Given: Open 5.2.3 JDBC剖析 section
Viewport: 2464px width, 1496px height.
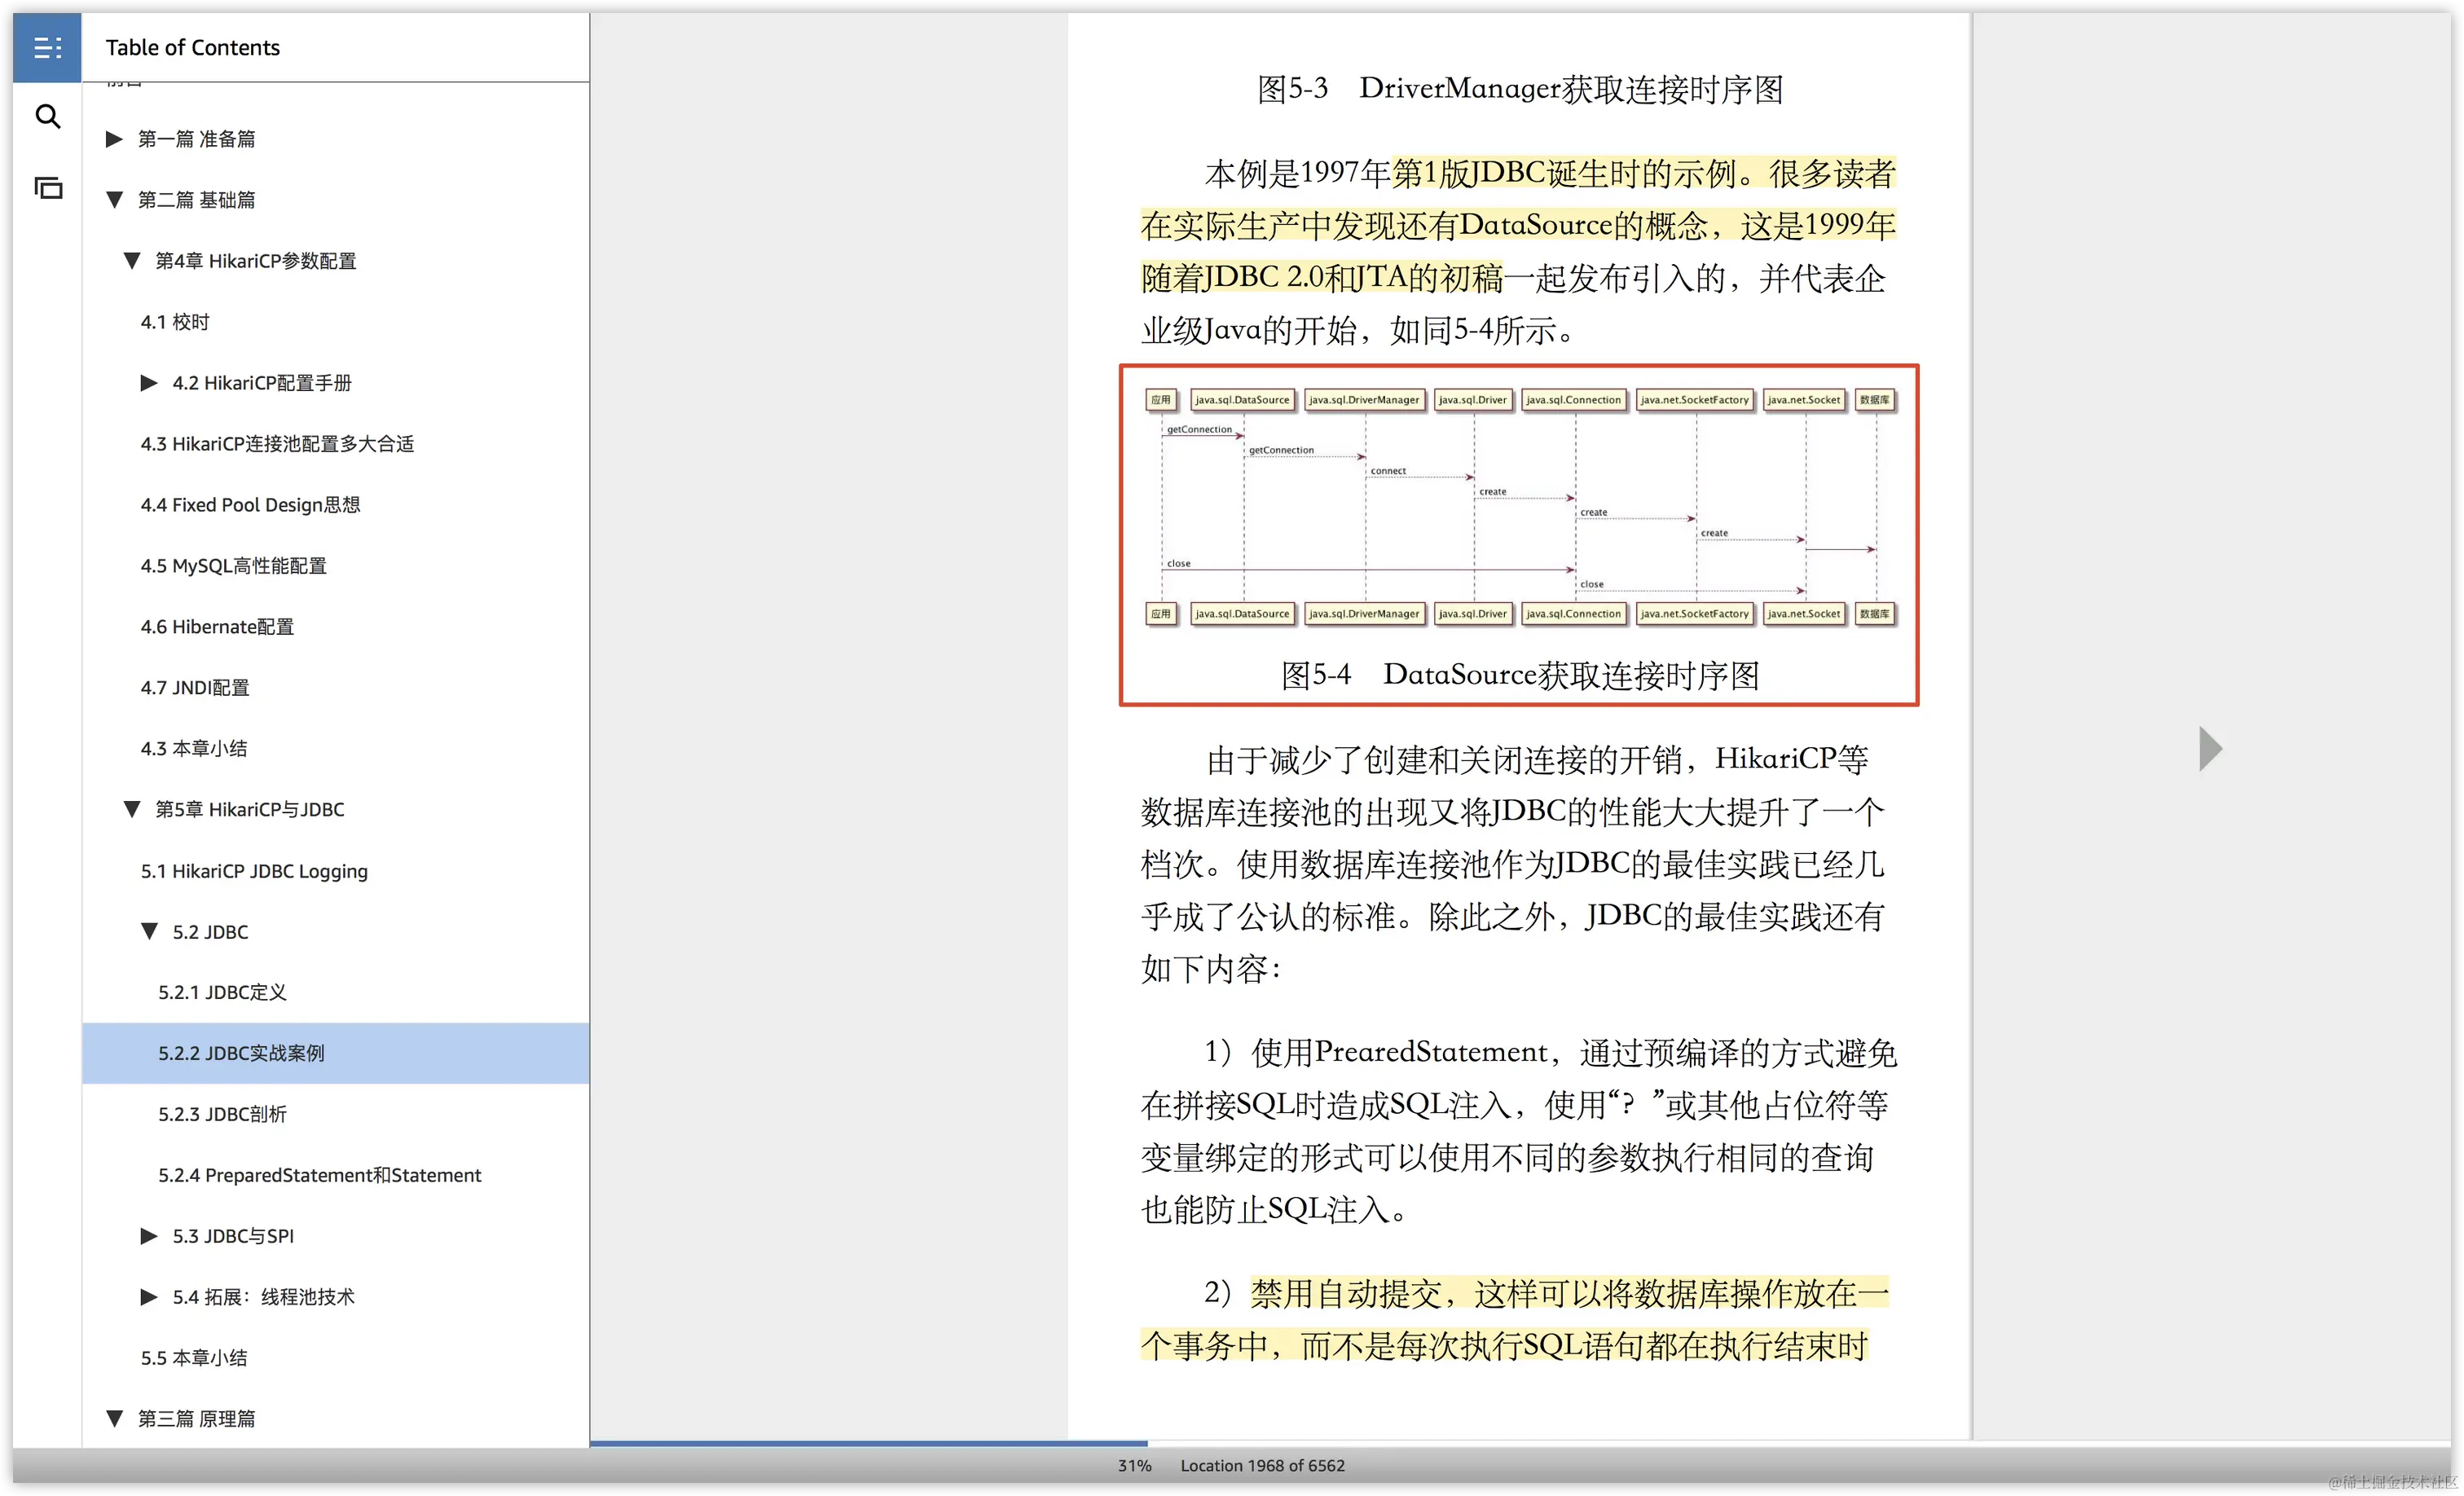Looking at the screenshot, I should 222,1114.
